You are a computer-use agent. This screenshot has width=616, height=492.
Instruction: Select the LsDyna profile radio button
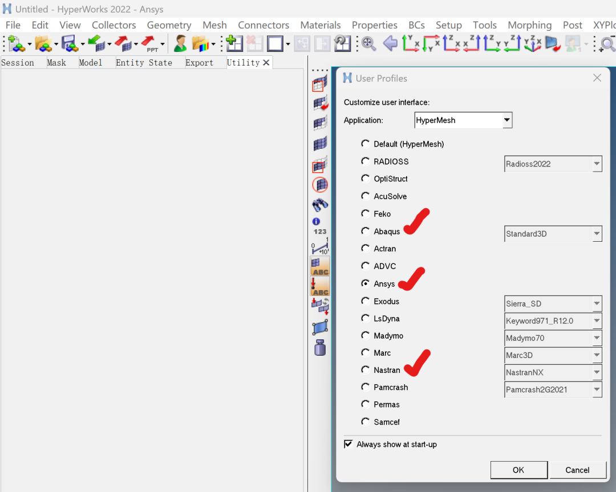point(366,318)
